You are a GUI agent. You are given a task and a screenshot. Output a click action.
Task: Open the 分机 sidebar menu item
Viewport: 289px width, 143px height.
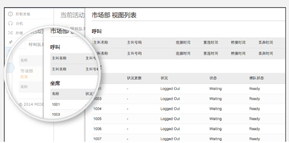point(19,24)
